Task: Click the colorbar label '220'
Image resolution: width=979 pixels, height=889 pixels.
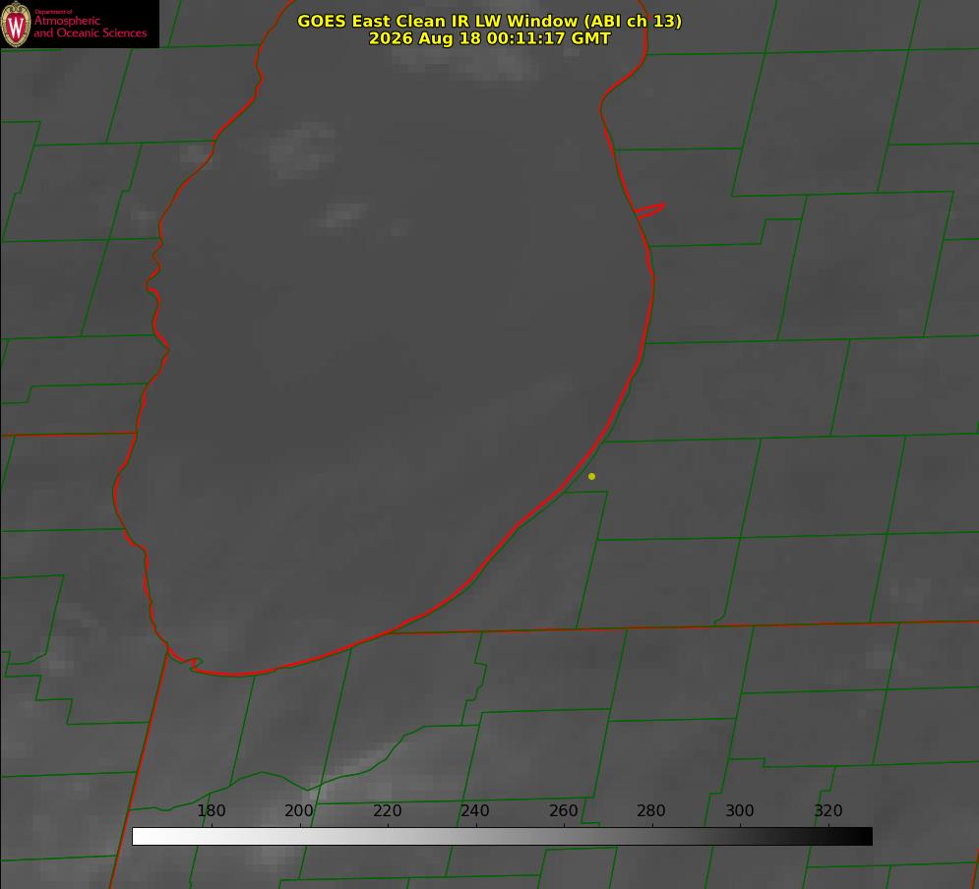Action: click(387, 810)
